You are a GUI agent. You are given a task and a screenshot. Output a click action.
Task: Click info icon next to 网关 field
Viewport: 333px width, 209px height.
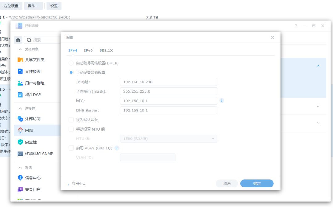[221, 101]
